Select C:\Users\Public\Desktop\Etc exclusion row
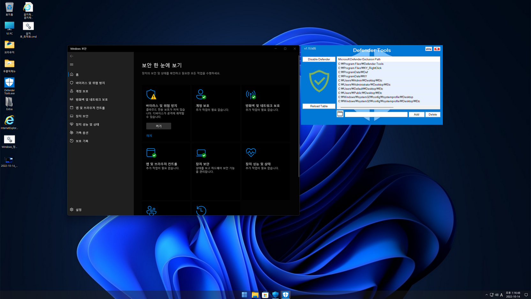Image resolution: width=531 pixels, height=299 pixels. 388,93
